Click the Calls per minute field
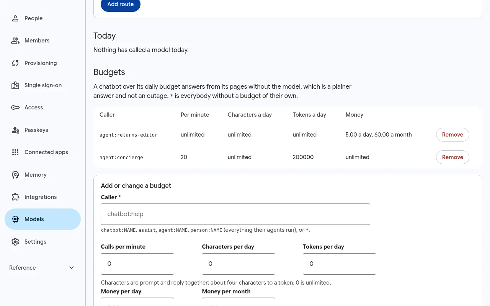This screenshot has width=490, height=306. (x=137, y=264)
